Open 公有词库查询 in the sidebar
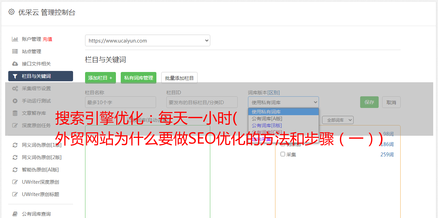 tap(36, 214)
